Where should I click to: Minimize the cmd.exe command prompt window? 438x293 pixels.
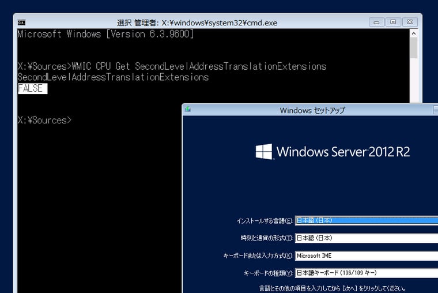coord(376,22)
